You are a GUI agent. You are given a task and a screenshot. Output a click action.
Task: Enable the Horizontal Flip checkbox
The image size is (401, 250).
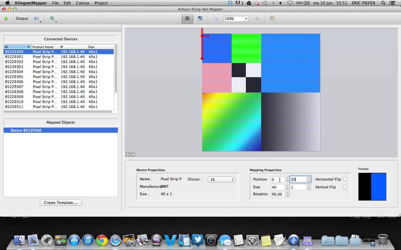pos(345,179)
